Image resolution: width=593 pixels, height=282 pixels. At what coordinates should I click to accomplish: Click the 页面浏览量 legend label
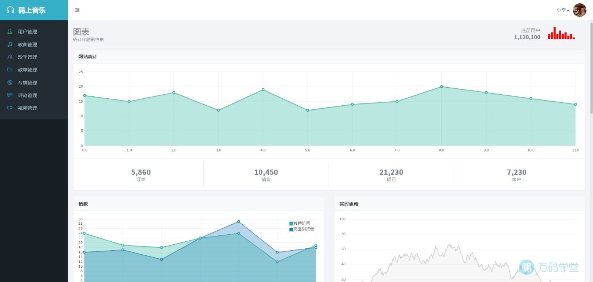pyautogui.click(x=304, y=229)
